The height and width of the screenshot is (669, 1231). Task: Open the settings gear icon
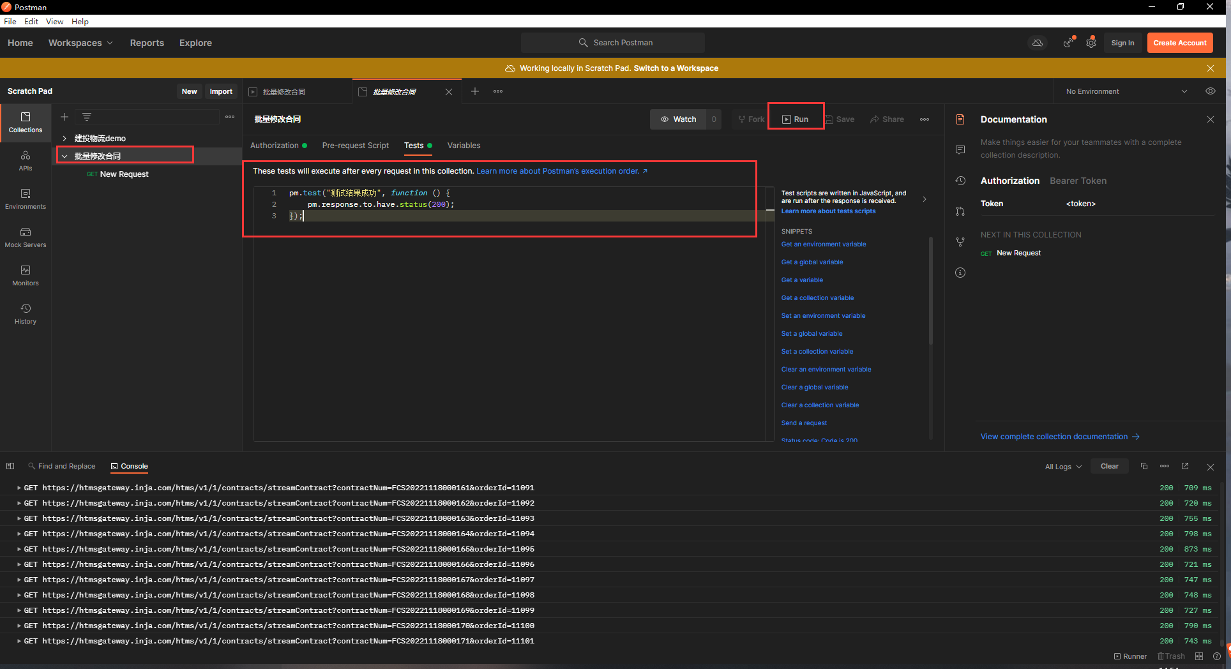(x=1091, y=43)
